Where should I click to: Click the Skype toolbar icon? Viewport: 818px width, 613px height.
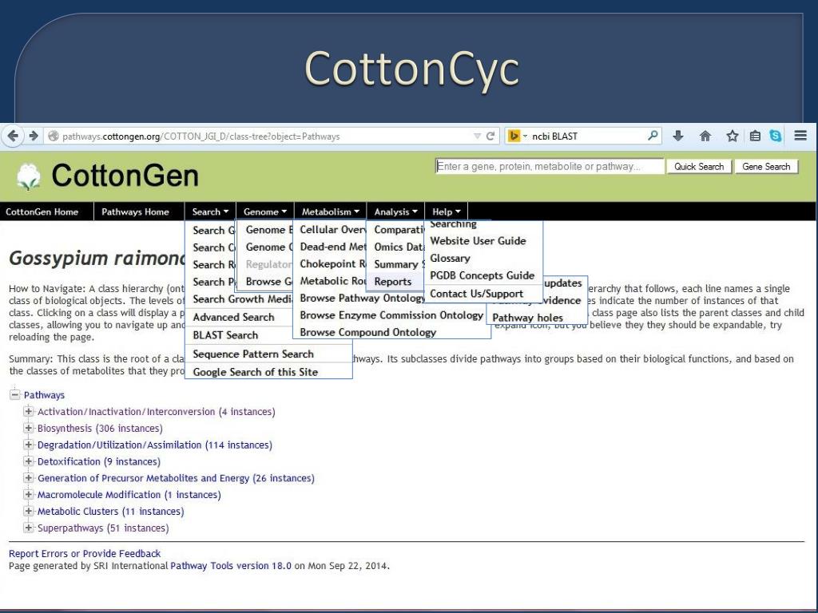(x=776, y=136)
